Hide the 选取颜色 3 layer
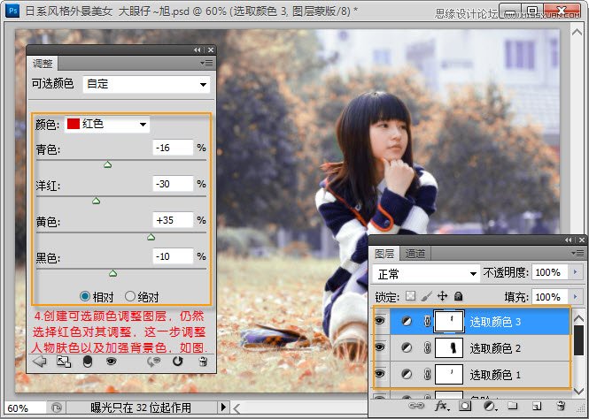The width and height of the screenshot is (589, 419). [380, 320]
